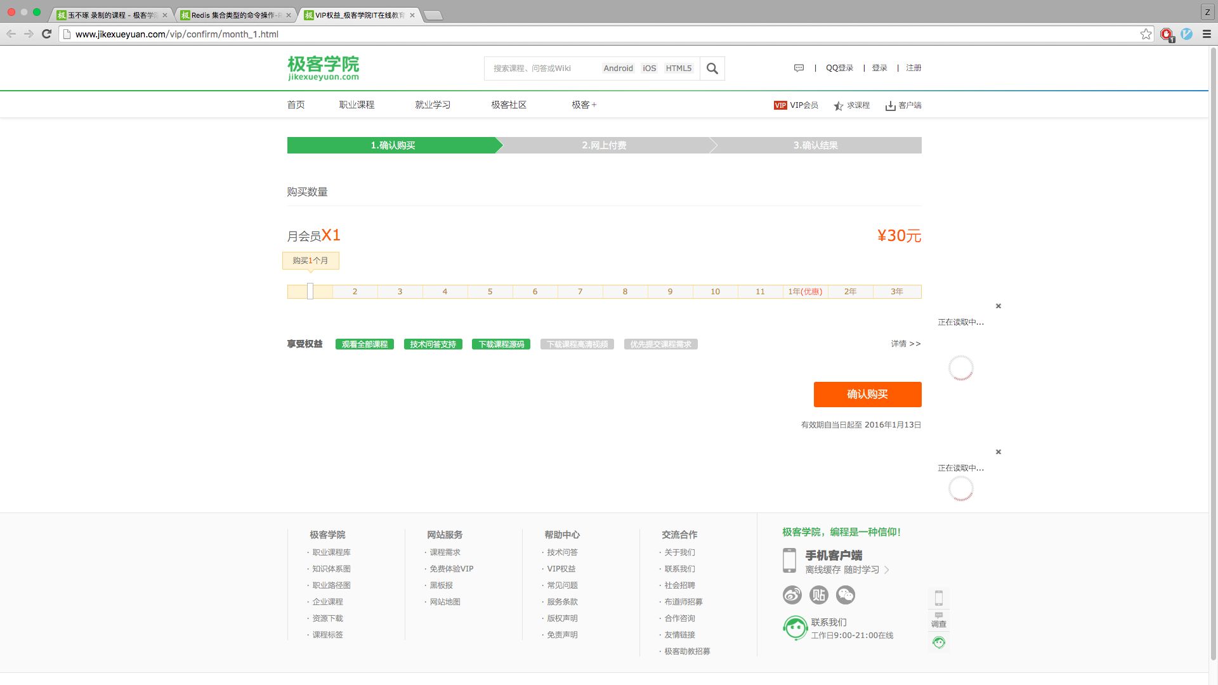Screen dimensions: 1218x685
Task: Open 手机客户端 chevron arrow
Action: click(887, 570)
